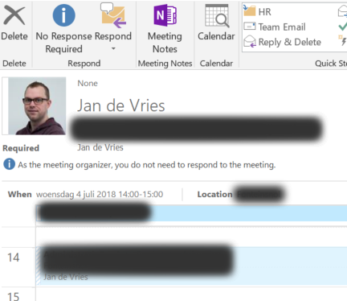Click required attendee Jan de Vries
Image resolution: width=347 pixels, height=301 pixels.
click(x=100, y=147)
